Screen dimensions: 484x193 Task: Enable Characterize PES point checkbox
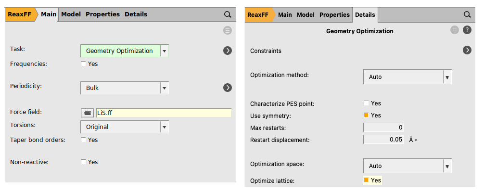point(366,103)
